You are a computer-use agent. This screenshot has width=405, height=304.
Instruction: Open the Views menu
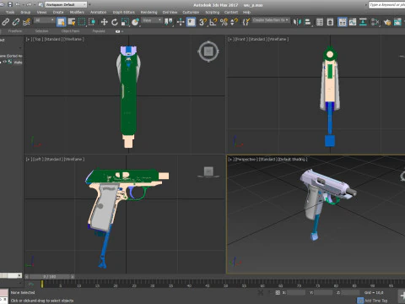41,13
